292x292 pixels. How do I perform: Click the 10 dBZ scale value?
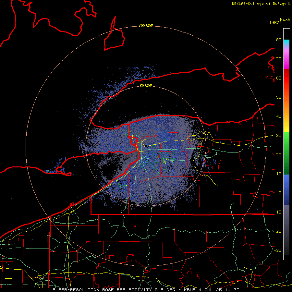279,174
